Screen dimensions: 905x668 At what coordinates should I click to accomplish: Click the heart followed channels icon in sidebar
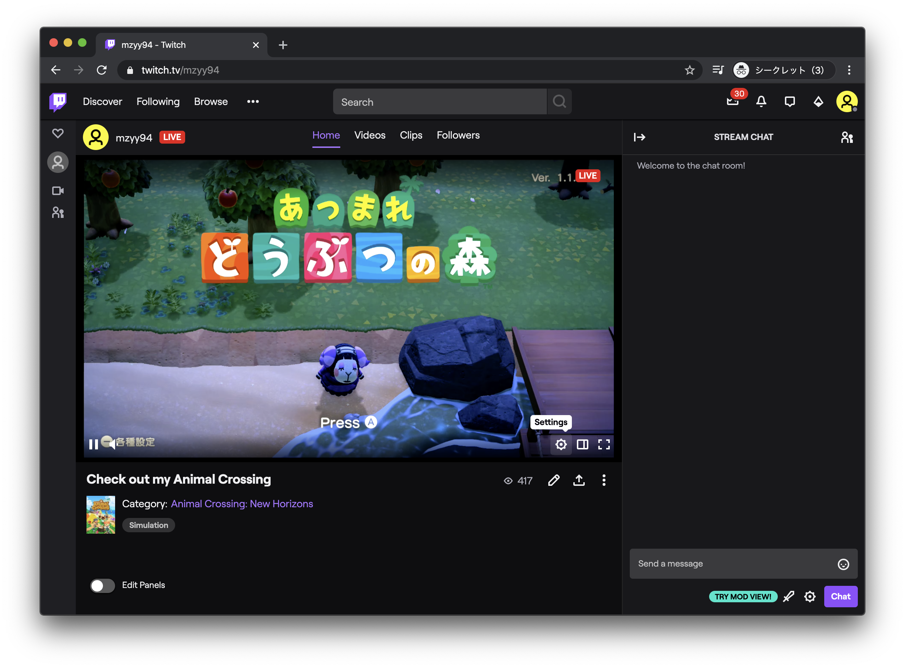[x=58, y=133]
